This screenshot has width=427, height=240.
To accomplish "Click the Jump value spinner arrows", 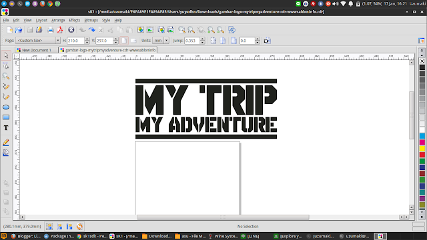I will click(x=202, y=41).
